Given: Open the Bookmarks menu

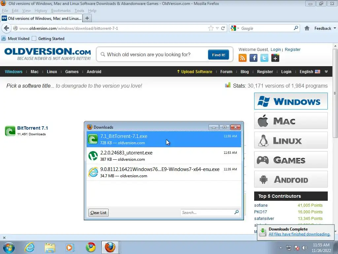Looking at the screenshot, I should (61, 11).
